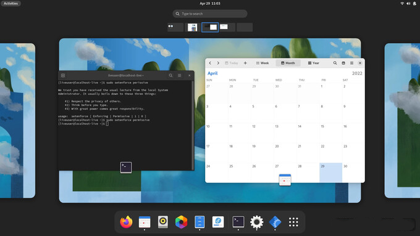
Task: Open Firefox from the dash
Action: 126,222
